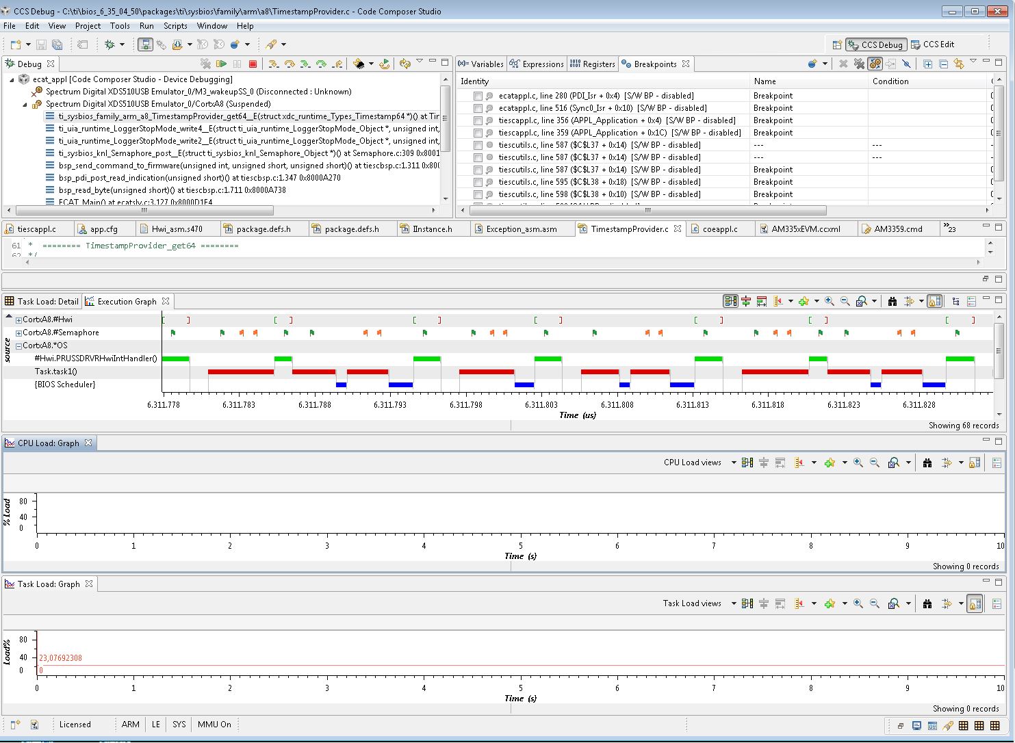Screen dimensions: 1015x743
Task: Zoom out on the Execution Graph
Action: pos(845,301)
